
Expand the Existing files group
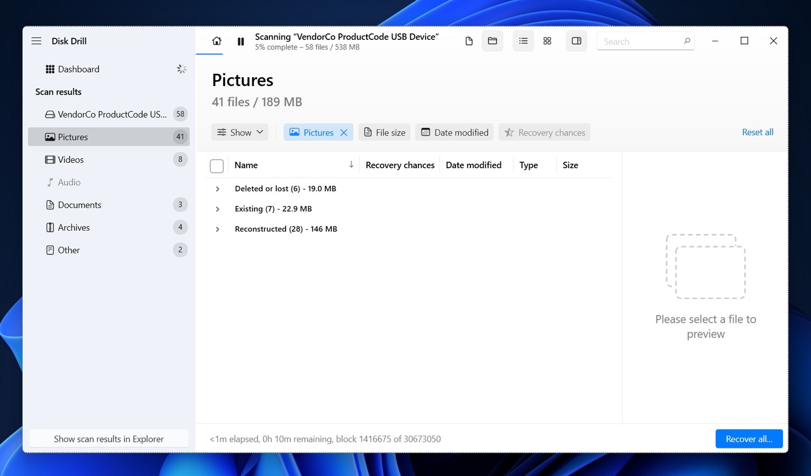tap(218, 209)
